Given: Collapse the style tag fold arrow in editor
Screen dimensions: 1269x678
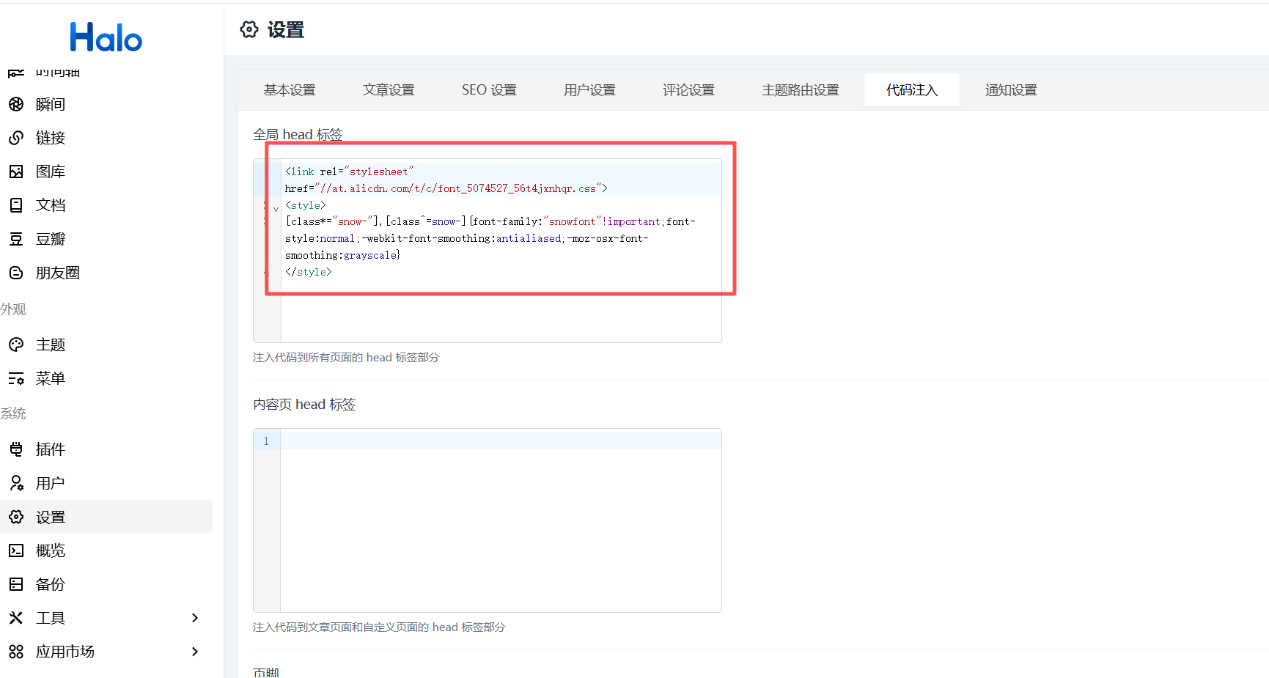Looking at the screenshot, I should tap(276, 209).
